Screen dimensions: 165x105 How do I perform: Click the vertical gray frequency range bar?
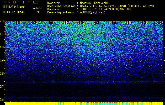5,81
